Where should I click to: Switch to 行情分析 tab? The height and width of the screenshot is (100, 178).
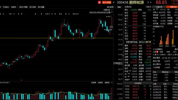tap(159, 7)
